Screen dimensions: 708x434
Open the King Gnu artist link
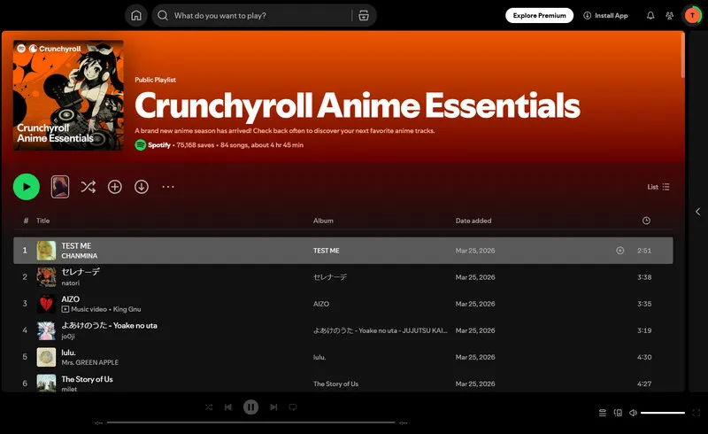click(x=127, y=309)
